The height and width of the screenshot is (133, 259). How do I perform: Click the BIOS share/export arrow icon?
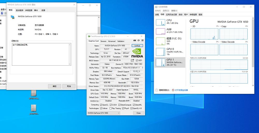[x=133, y=60]
